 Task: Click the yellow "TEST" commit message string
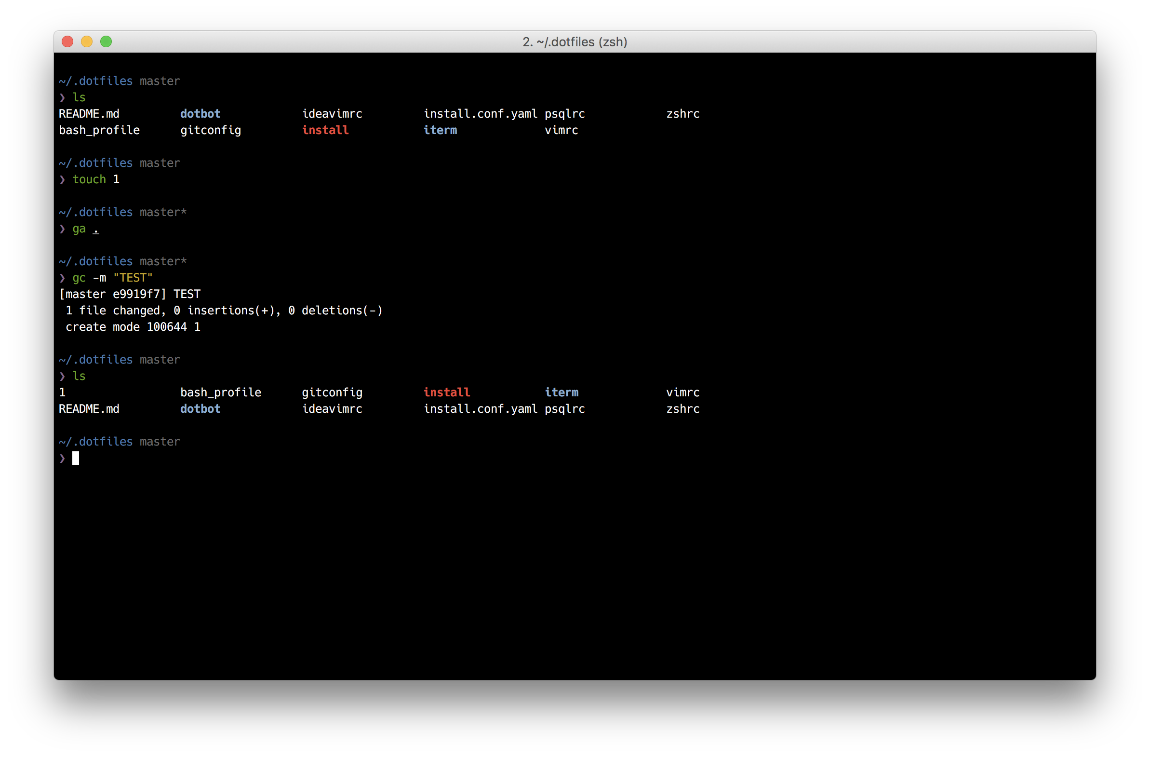click(x=133, y=277)
